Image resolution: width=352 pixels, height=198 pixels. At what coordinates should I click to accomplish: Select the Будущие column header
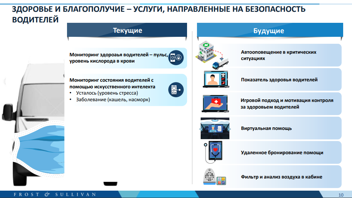pyautogui.click(x=268, y=31)
